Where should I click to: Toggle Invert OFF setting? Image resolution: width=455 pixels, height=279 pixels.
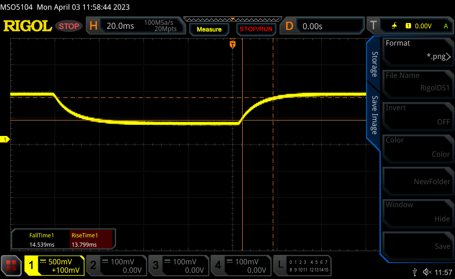418,115
